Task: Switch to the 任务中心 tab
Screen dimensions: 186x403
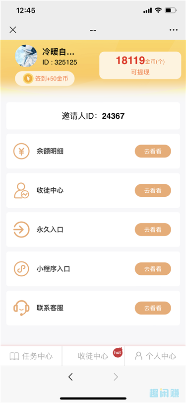Action: [x=31, y=356]
